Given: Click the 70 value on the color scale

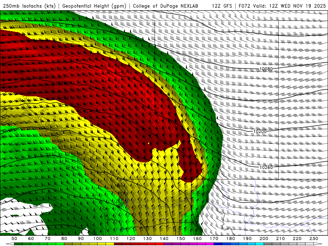Looking at the screenshot, I should (x=48, y=239).
